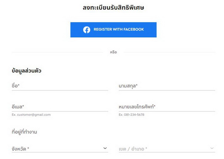
Task: Click the นามสกุล last name field
Action: (167, 86)
